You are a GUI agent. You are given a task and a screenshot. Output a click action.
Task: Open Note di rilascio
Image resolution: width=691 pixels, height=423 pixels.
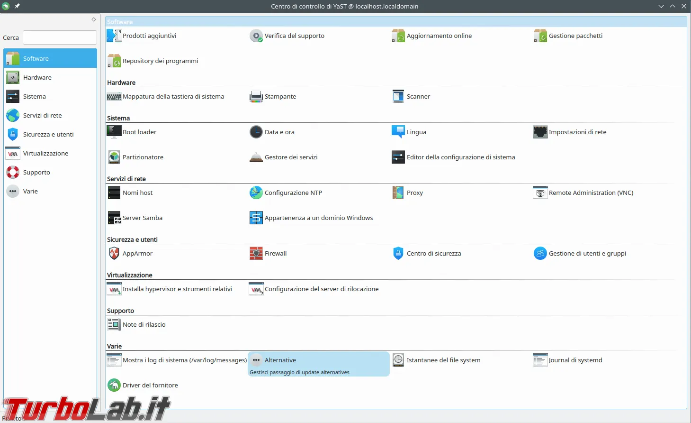pyautogui.click(x=136, y=325)
